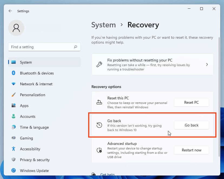Open Gaming settings category
The height and width of the screenshot is (179, 224).
(x=27, y=138)
